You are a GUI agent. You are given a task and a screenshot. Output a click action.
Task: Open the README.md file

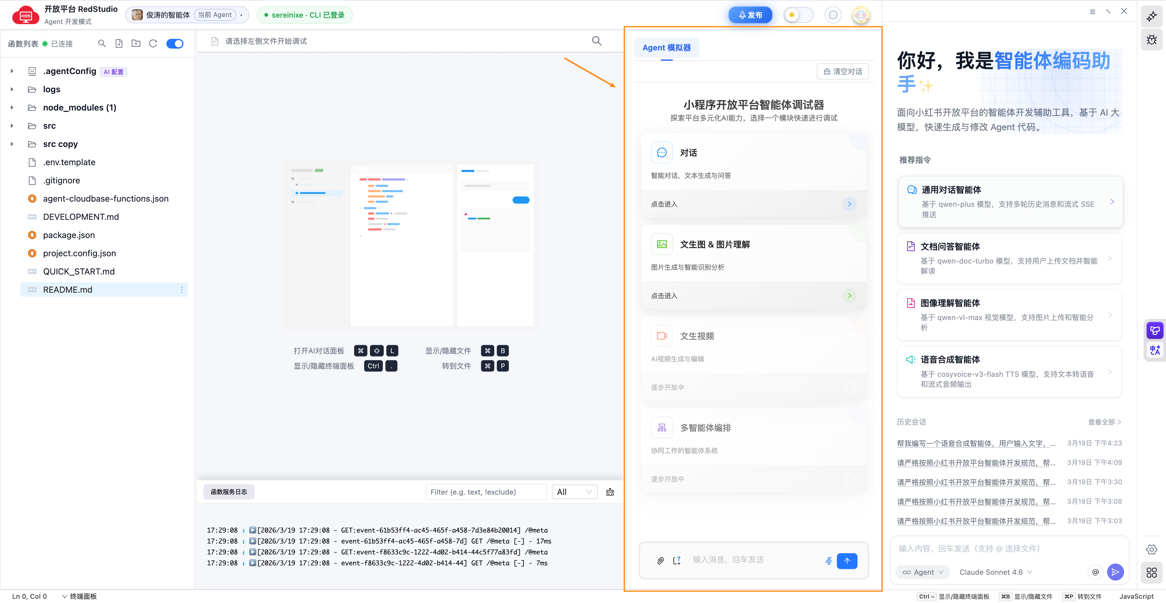click(x=104, y=290)
